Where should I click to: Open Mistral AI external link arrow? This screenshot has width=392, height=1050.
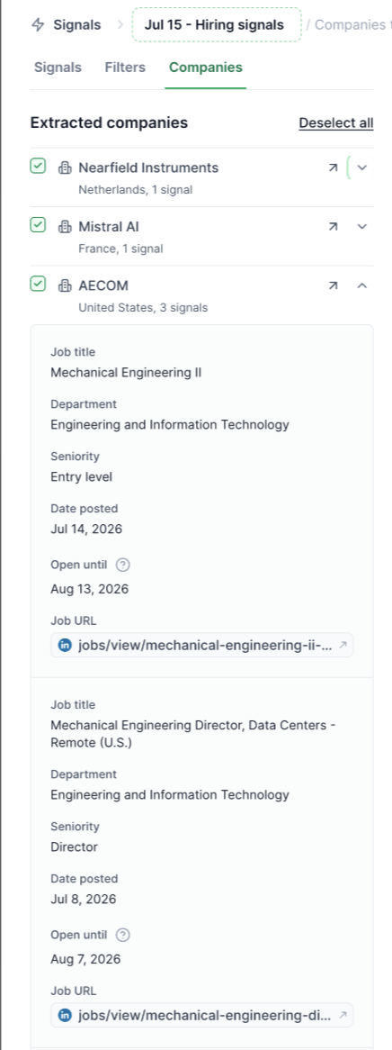coord(334,226)
